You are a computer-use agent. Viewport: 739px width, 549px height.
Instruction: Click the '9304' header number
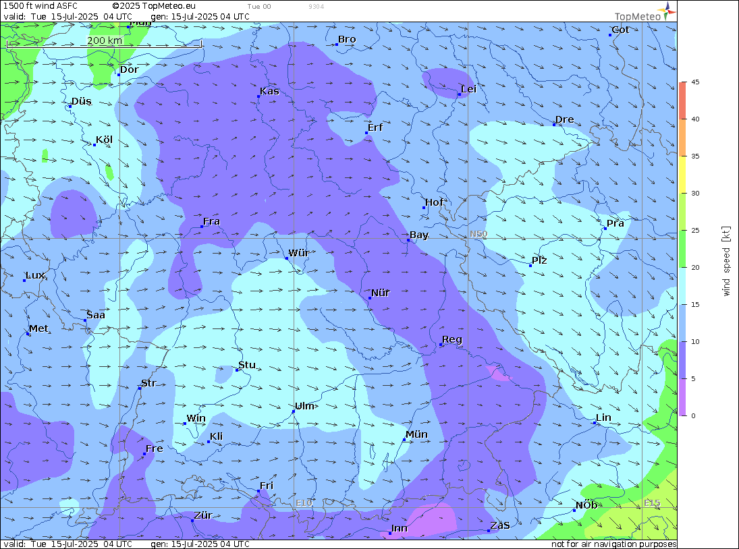point(317,7)
